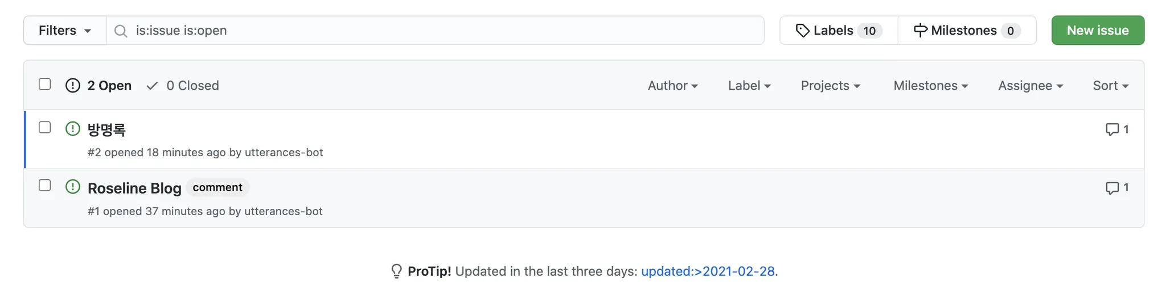Click the search magnifier icon
Viewport: 1166px width, 294px height.
point(121,31)
